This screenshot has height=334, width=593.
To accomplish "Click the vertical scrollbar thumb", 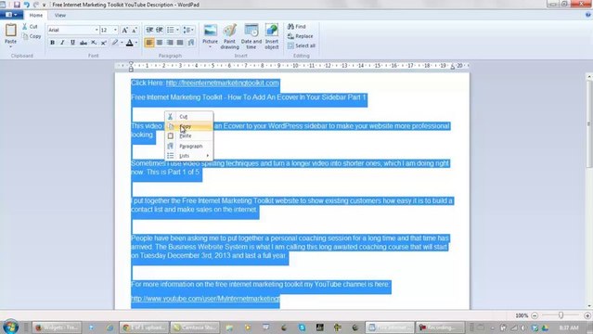I will [x=588, y=123].
